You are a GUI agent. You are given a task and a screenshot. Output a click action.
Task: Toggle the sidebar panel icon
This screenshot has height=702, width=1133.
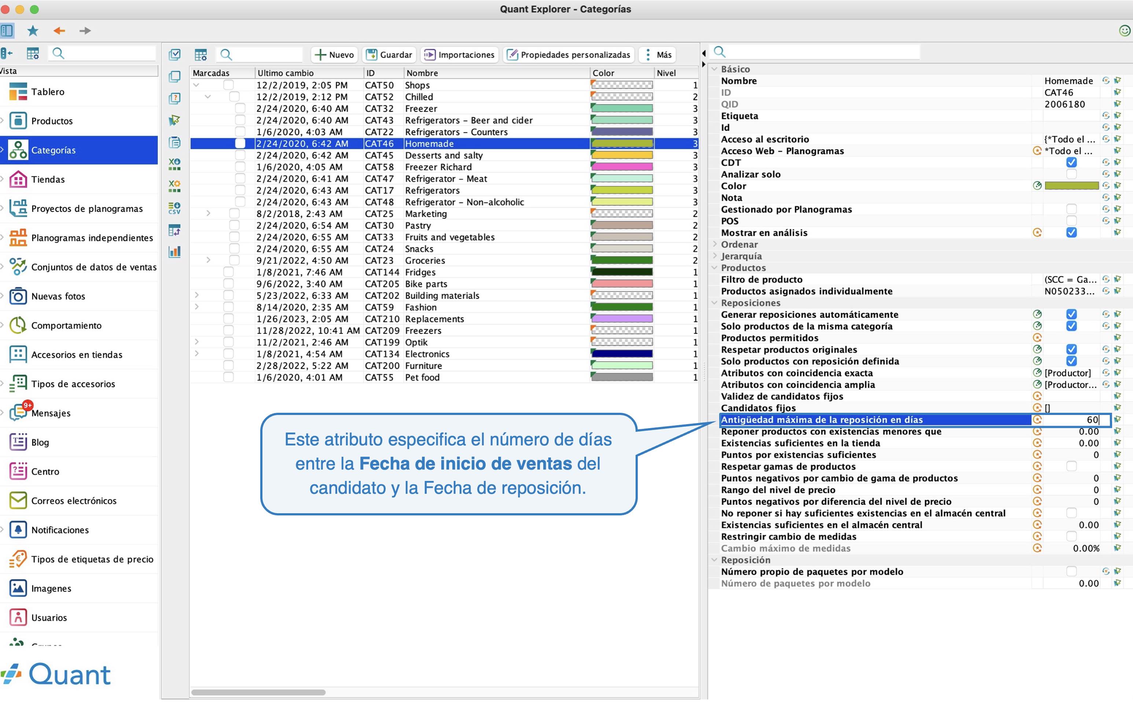[x=7, y=31]
